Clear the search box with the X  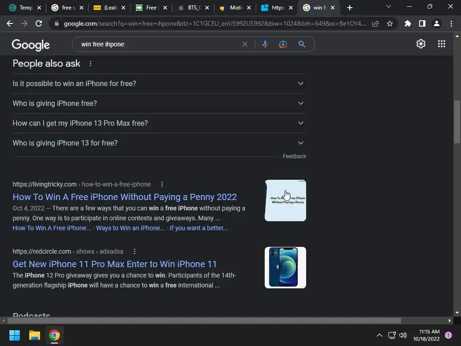(244, 44)
